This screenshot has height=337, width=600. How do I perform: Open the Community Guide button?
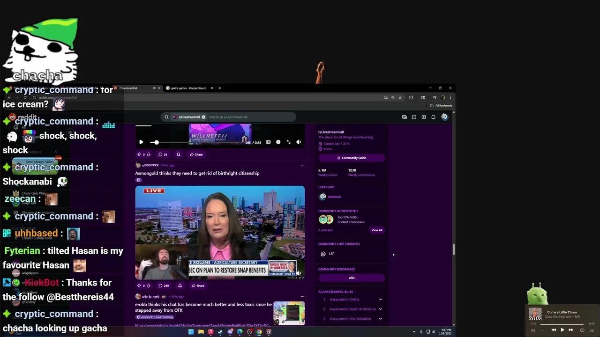click(x=352, y=158)
